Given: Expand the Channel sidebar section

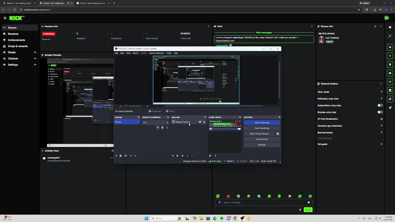Looking at the screenshot, I should (x=35, y=59).
